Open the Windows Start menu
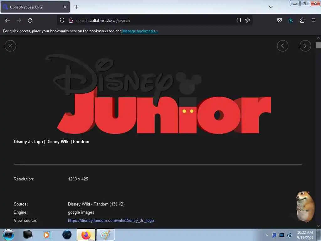The image size is (321, 241). [x=8, y=235]
